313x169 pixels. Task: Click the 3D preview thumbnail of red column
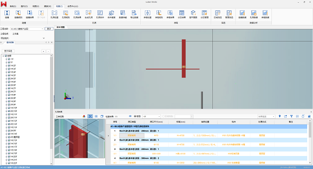coord(80,139)
